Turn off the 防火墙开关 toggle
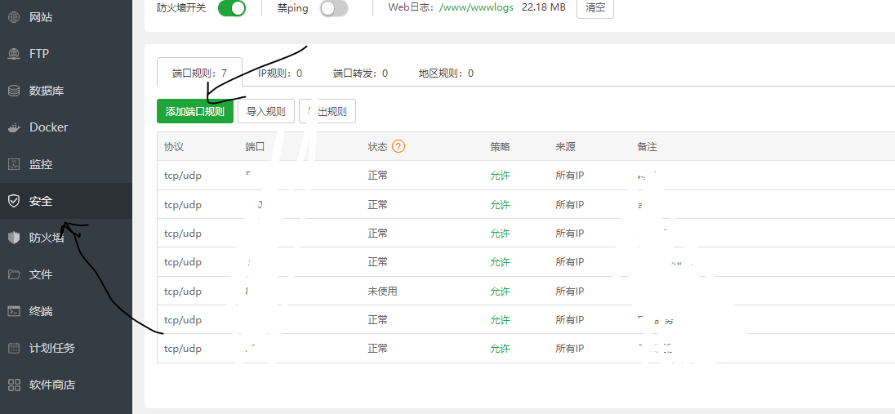The height and width of the screenshot is (414, 895). click(x=232, y=8)
